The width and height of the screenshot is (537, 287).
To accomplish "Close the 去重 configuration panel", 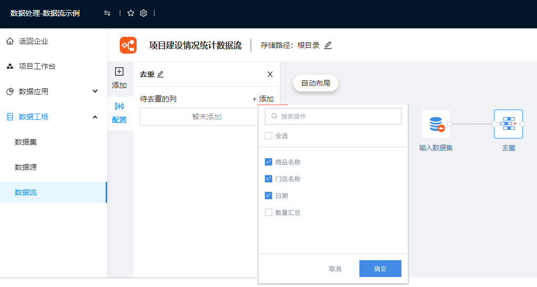I will click(270, 74).
